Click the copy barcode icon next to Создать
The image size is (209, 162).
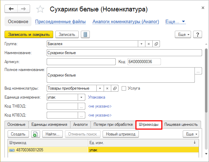coord(35,134)
